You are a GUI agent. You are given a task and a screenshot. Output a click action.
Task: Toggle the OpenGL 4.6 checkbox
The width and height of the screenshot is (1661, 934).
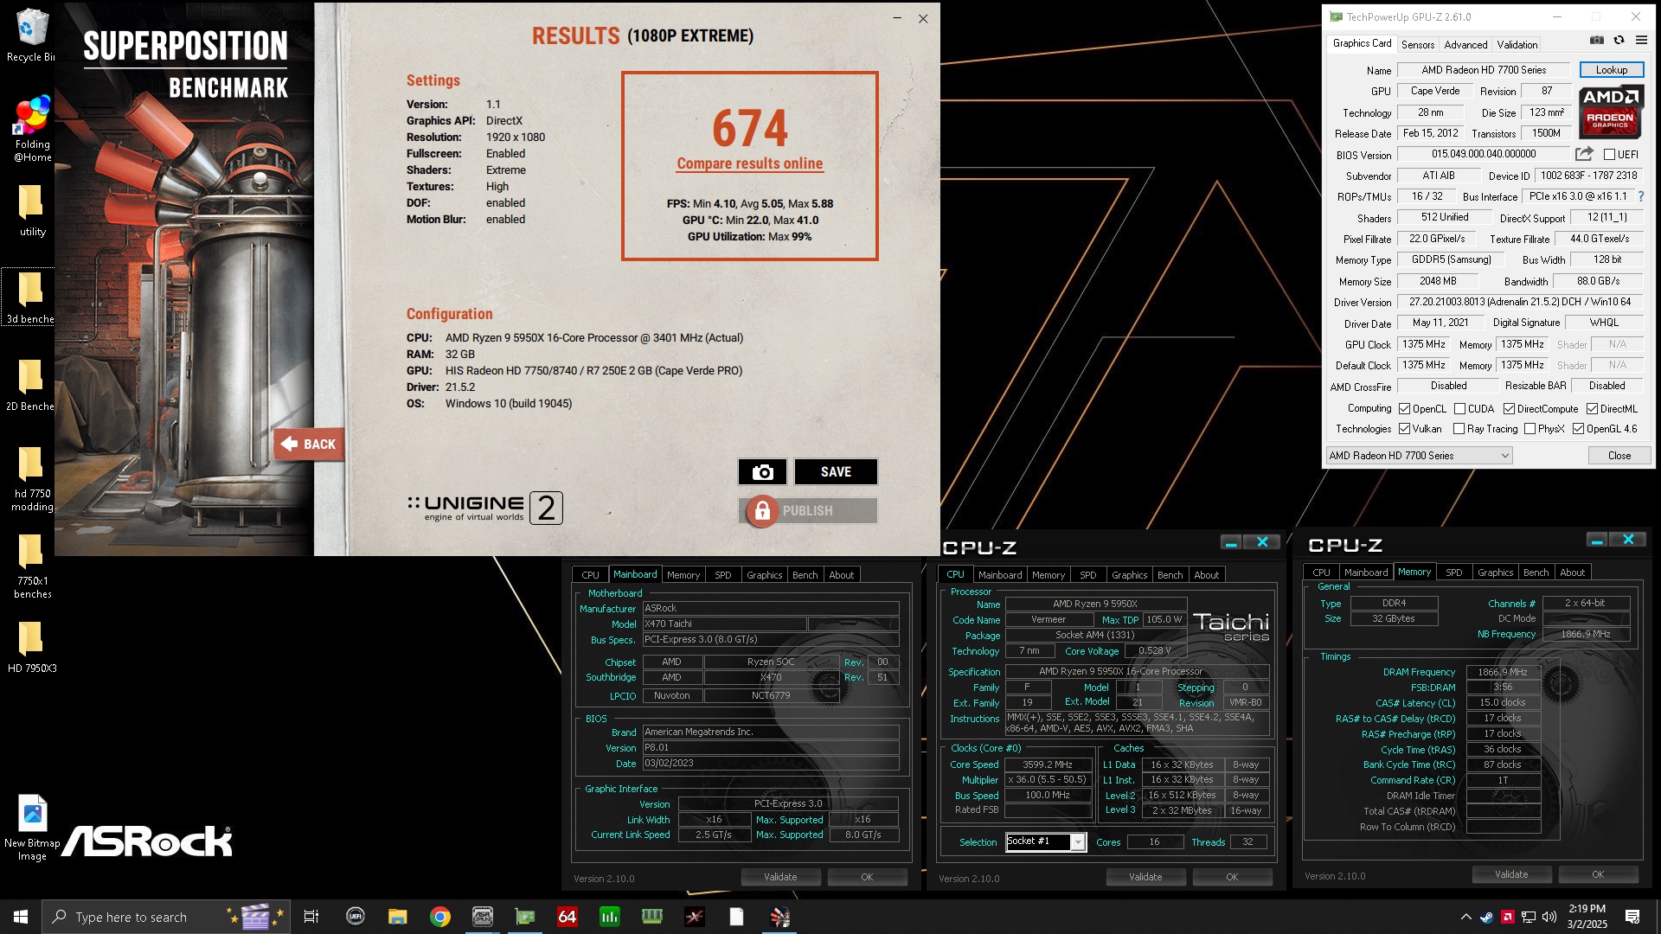(x=1579, y=429)
